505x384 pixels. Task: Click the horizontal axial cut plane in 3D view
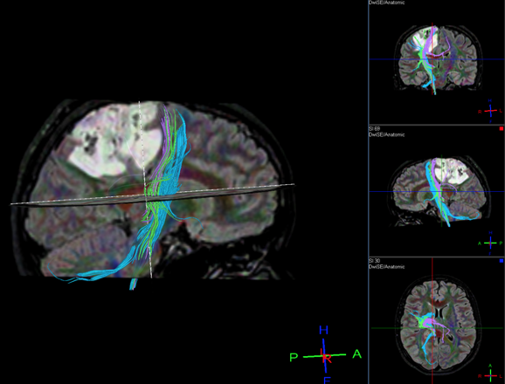point(152,195)
